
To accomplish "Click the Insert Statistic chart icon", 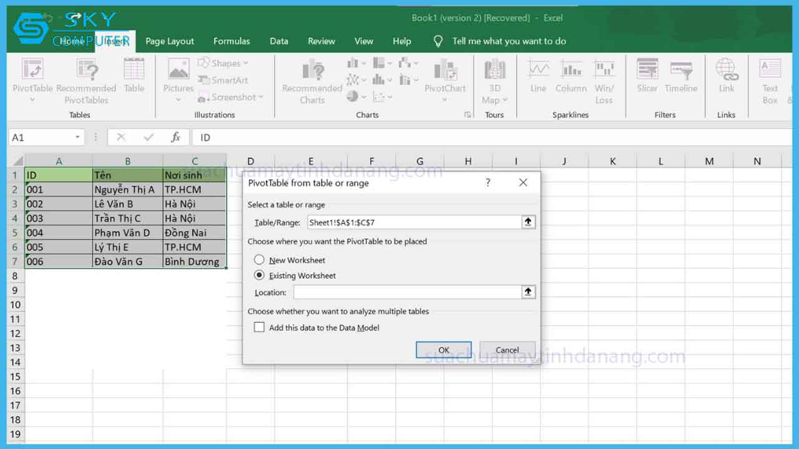I will coord(383,80).
